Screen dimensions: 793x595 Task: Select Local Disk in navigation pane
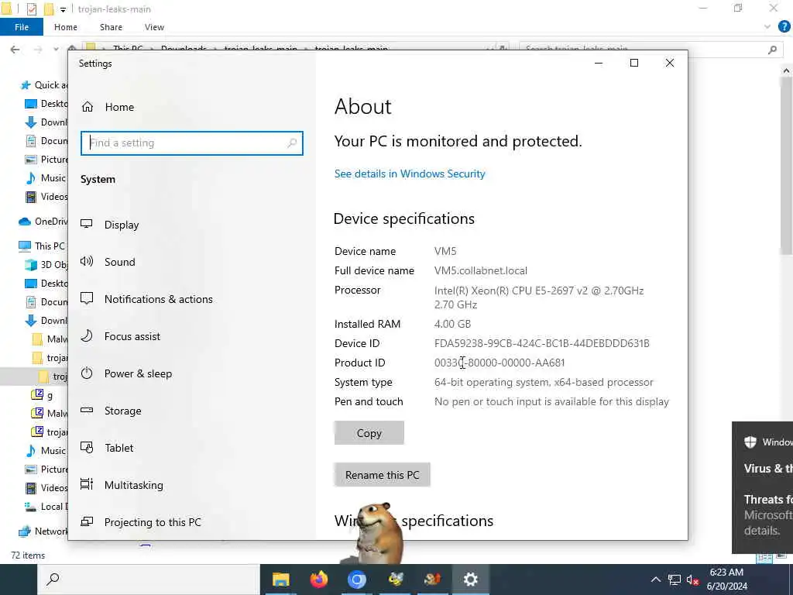(46, 507)
